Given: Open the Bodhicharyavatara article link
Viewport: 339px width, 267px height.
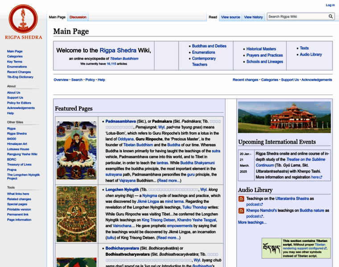Looking at the screenshot, I should coord(122,248).
